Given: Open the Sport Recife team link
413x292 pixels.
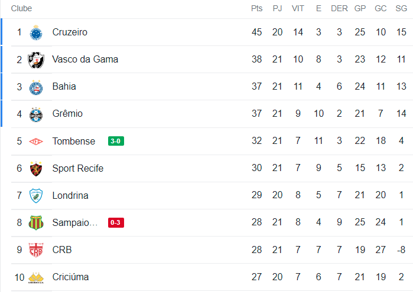Looking at the screenshot, I should tap(78, 168).
